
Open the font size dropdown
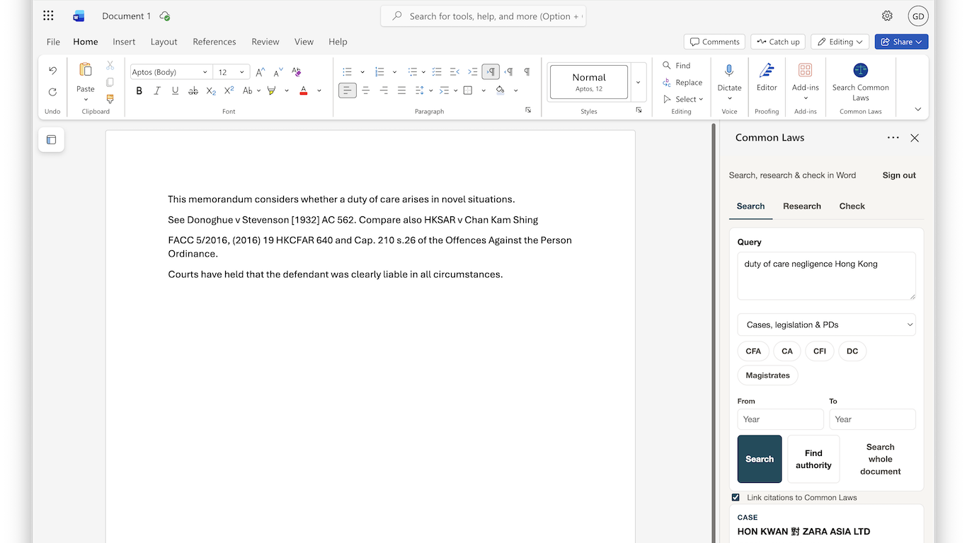241,72
